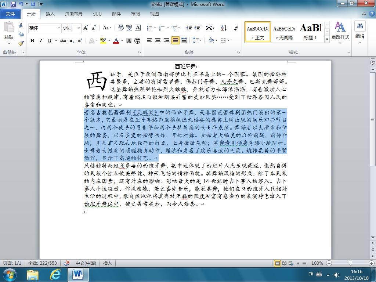This screenshot has width=376, height=282.
Task: Click the Increase Indent icon
Action: click(x=197, y=28)
